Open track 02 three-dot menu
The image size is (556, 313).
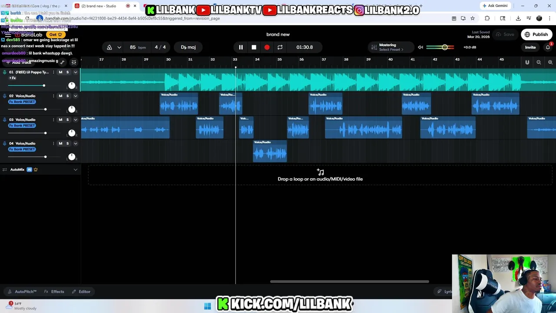(x=53, y=96)
